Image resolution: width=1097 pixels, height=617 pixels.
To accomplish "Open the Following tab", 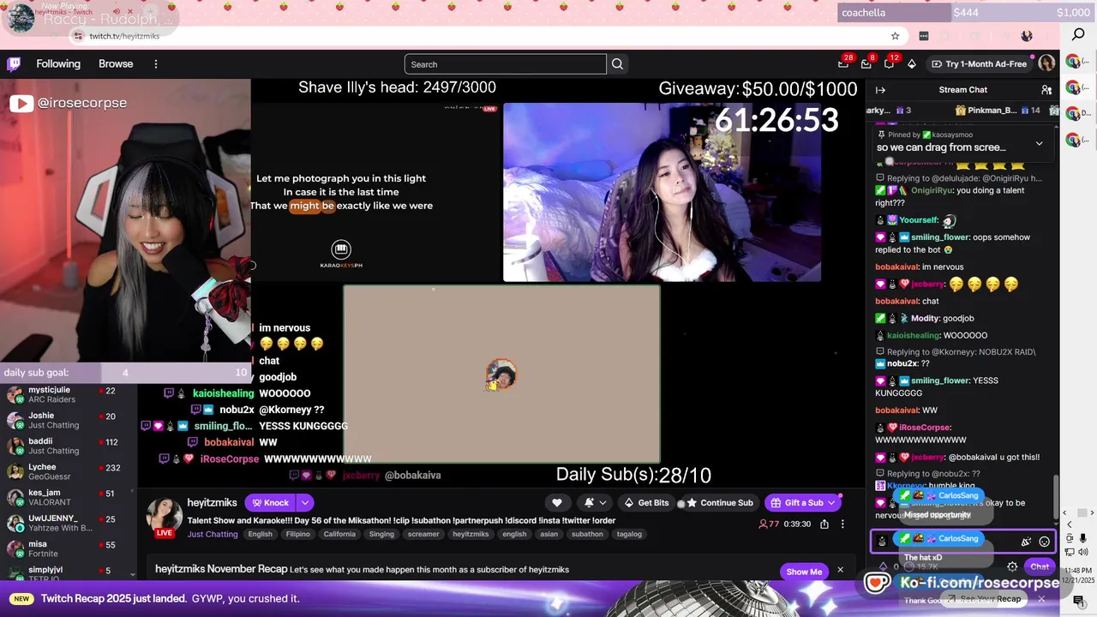I will tap(58, 64).
